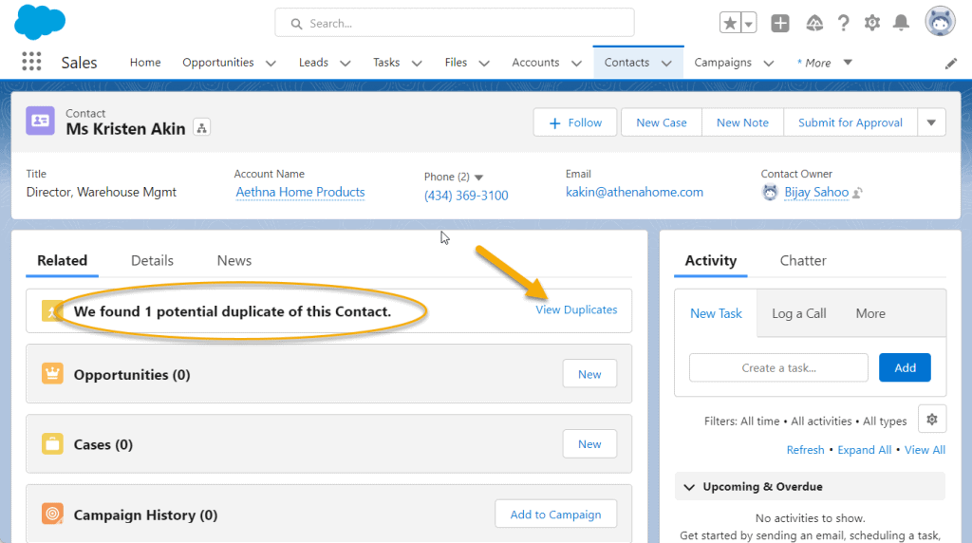The image size is (972, 543).
Task: Open the Opportunities nav tab
Action: point(218,63)
